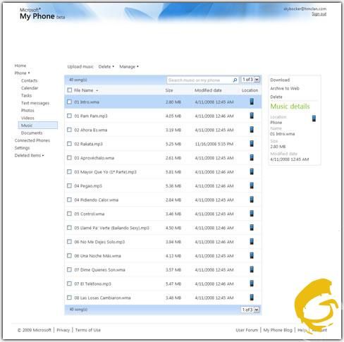
Task: Click Download in right panel
Action: (280, 80)
